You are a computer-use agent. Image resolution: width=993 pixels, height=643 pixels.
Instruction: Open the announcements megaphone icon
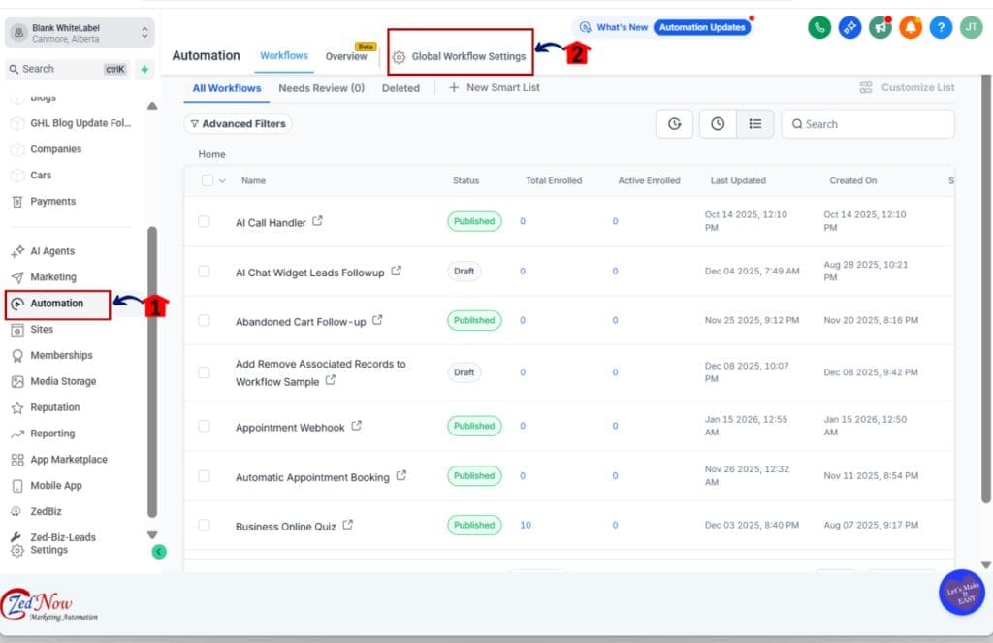tap(880, 27)
